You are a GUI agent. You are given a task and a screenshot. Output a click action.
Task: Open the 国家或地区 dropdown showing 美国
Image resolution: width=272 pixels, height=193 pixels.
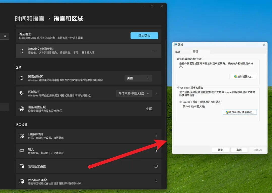[x=138, y=78]
